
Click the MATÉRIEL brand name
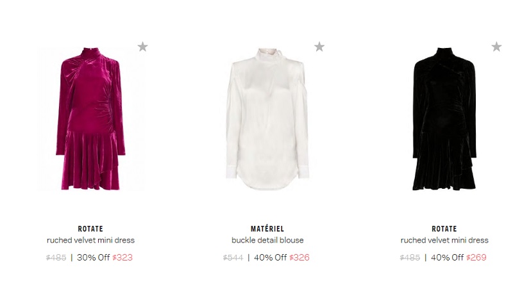[x=267, y=229]
